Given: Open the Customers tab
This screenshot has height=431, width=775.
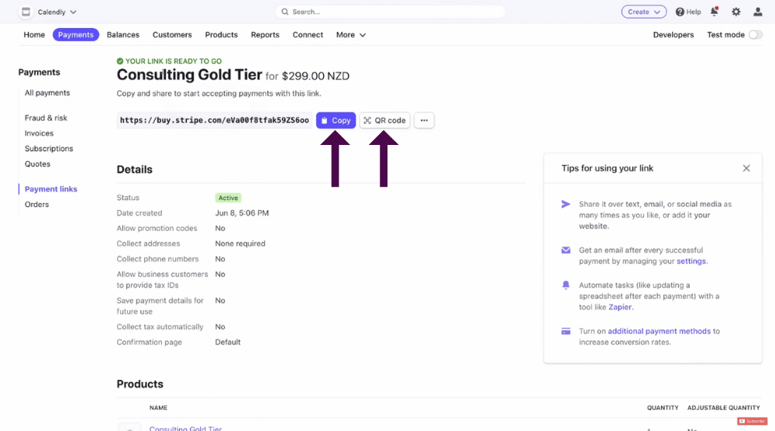Looking at the screenshot, I should coord(172,35).
